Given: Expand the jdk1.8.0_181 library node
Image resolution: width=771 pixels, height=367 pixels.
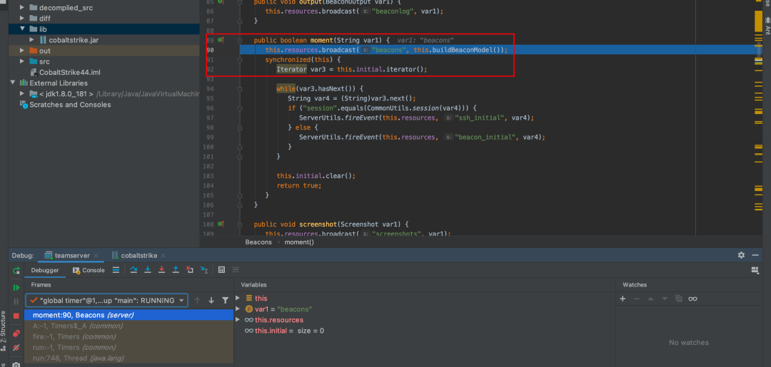Looking at the screenshot, I should coord(22,94).
